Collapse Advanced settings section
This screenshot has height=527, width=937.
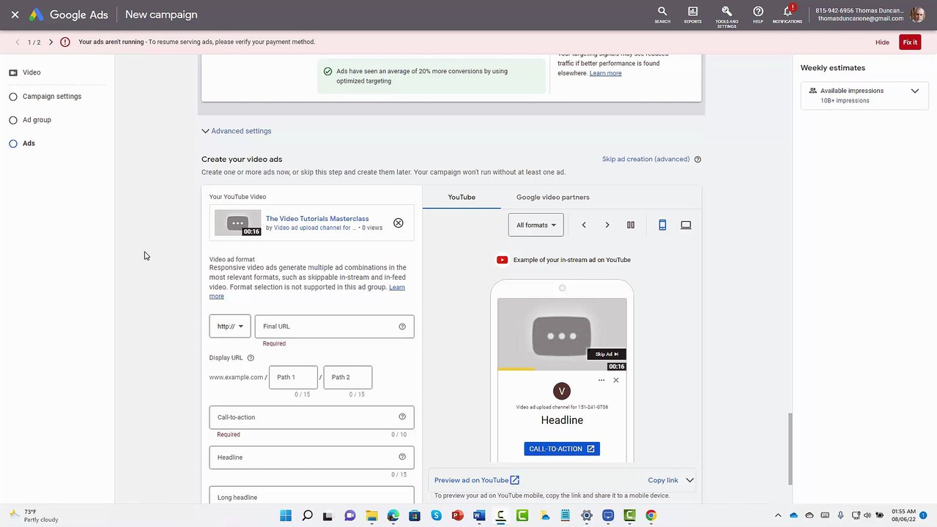click(x=237, y=131)
